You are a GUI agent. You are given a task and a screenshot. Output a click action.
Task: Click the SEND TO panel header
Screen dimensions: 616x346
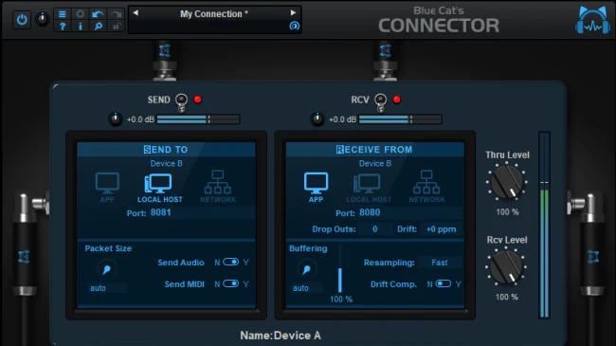[x=166, y=150]
